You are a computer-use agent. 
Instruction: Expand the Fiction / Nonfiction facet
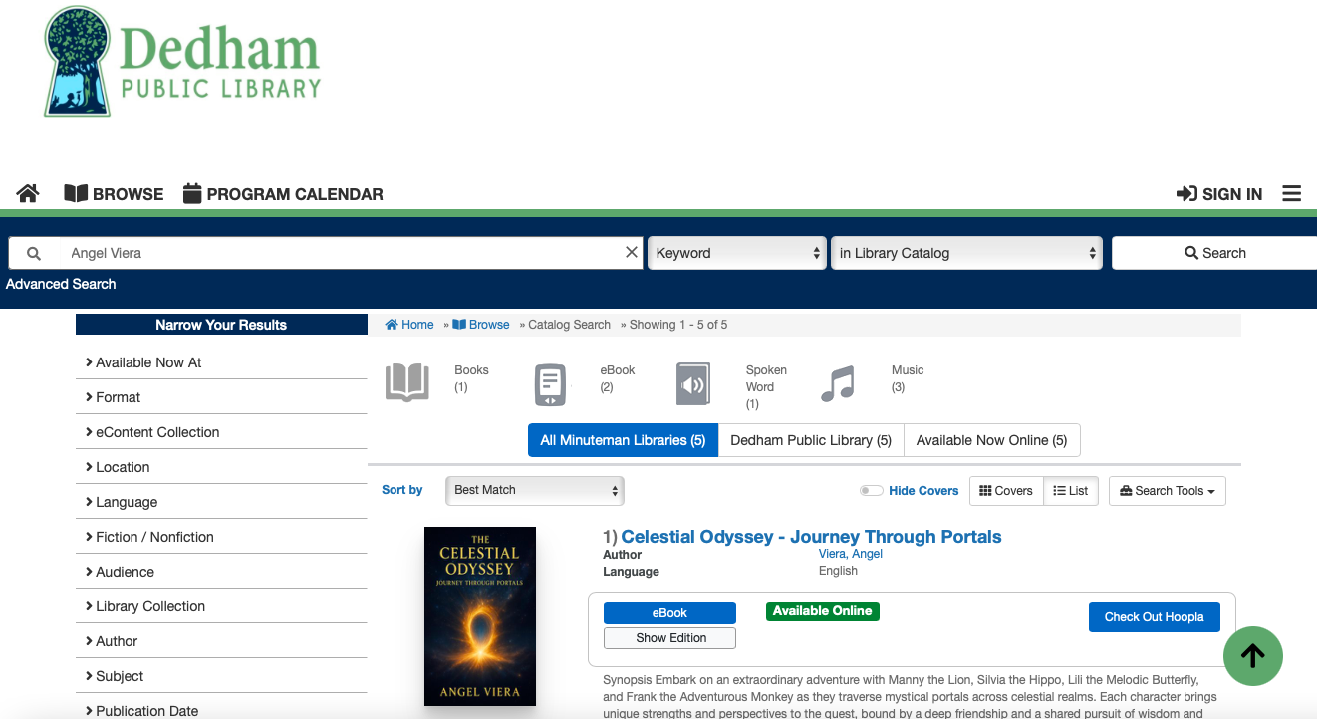point(154,537)
